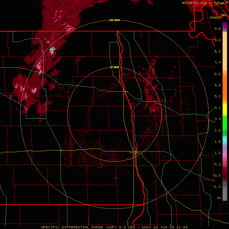Click the "TH" threshold label on scale
This screenshot has height=229, width=229.
219,198
